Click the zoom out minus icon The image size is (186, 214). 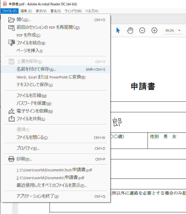[142, 30]
